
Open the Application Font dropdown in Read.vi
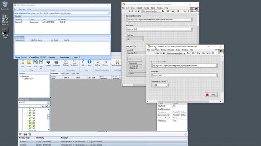(151, 11)
